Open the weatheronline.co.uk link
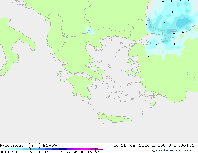198x153 pixels. (172, 151)
